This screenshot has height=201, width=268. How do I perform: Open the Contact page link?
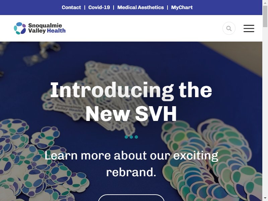pos(71,7)
